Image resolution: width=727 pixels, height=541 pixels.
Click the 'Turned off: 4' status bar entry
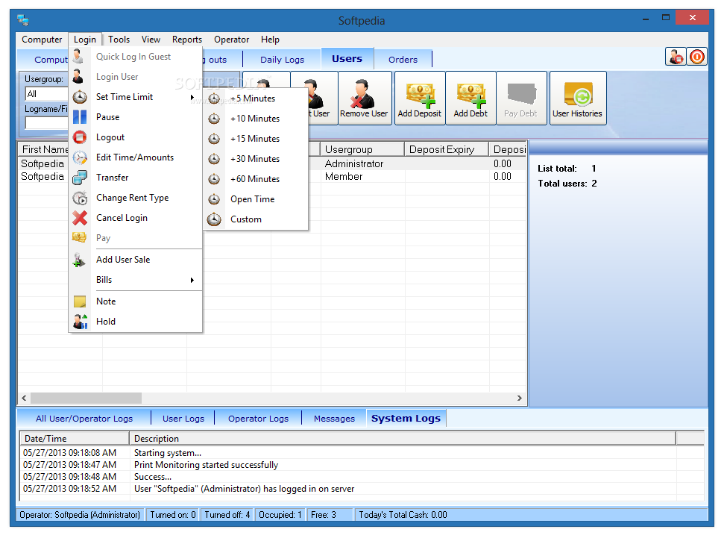[227, 515]
